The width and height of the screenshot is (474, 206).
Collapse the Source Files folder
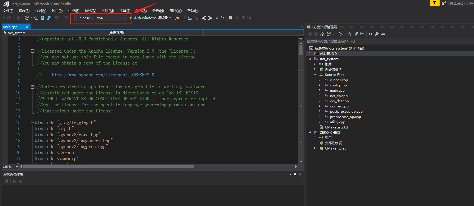pyautogui.click(x=315, y=75)
